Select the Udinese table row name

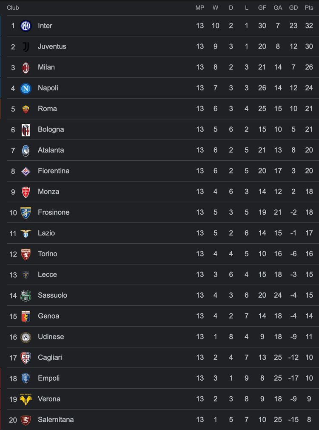coord(51,336)
